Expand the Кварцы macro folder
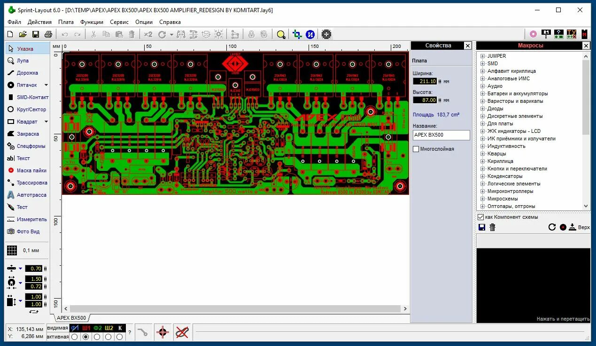596x346 pixels. click(x=482, y=154)
